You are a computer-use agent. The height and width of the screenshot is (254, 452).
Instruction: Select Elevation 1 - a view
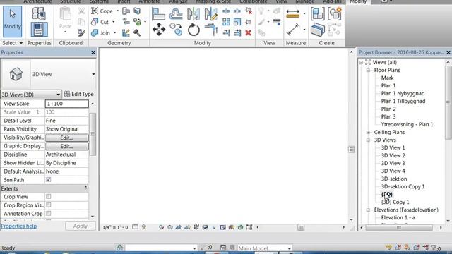(398, 218)
